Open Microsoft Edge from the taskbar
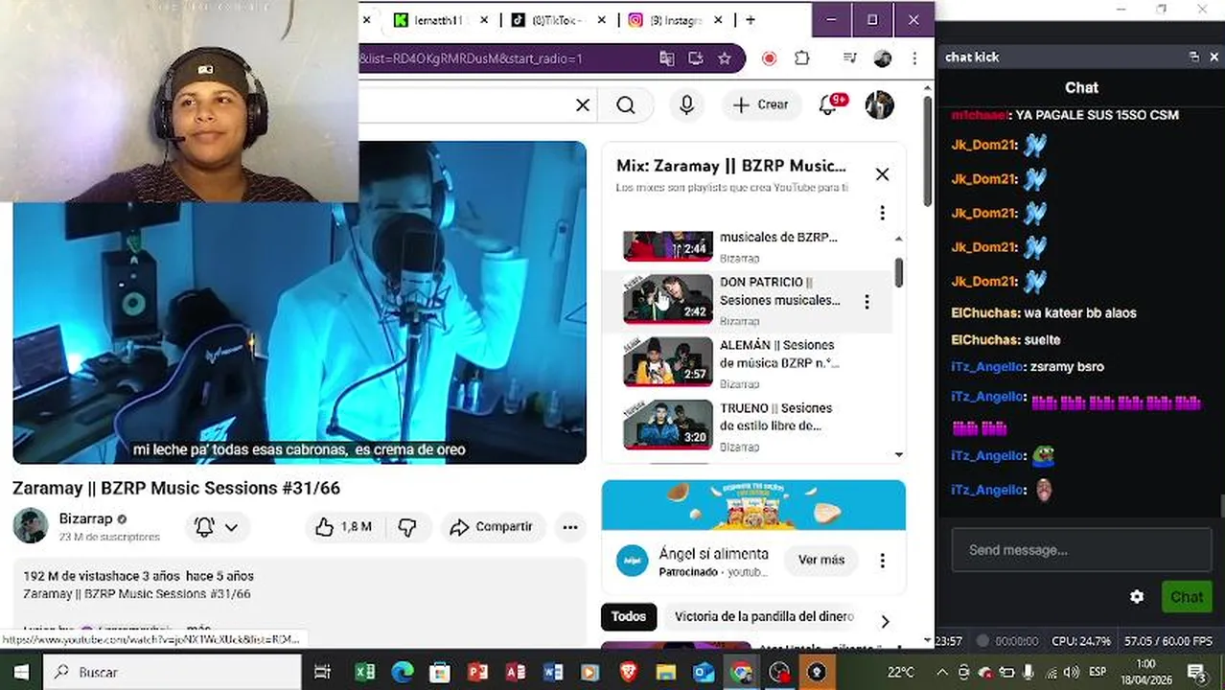The height and width of the screenshot is (690, 1225). [x=403, y=672]
